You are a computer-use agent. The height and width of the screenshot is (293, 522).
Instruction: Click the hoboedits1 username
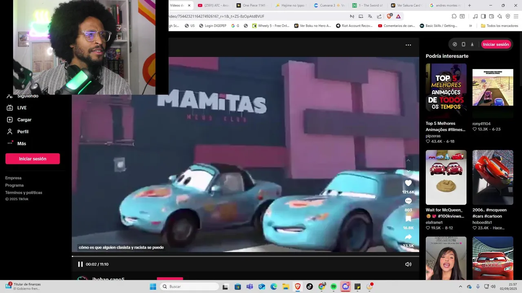pos(482,223)
